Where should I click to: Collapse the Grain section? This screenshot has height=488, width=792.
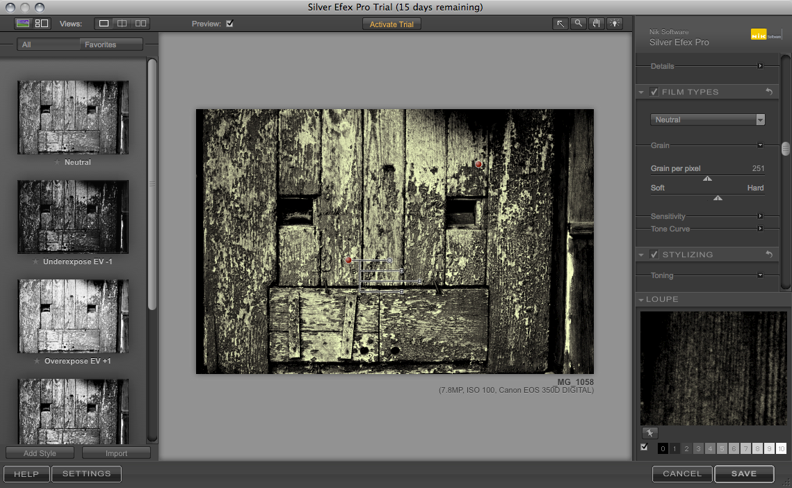pyautogui.click(x=760, y=145)
